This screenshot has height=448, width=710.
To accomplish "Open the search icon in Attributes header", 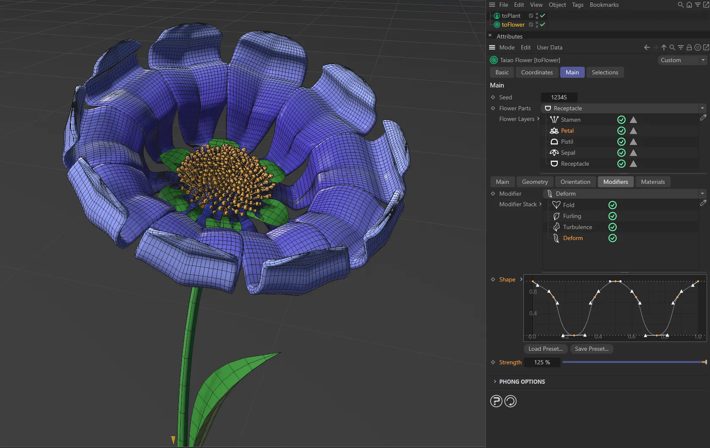I will [x=671, y=47].
